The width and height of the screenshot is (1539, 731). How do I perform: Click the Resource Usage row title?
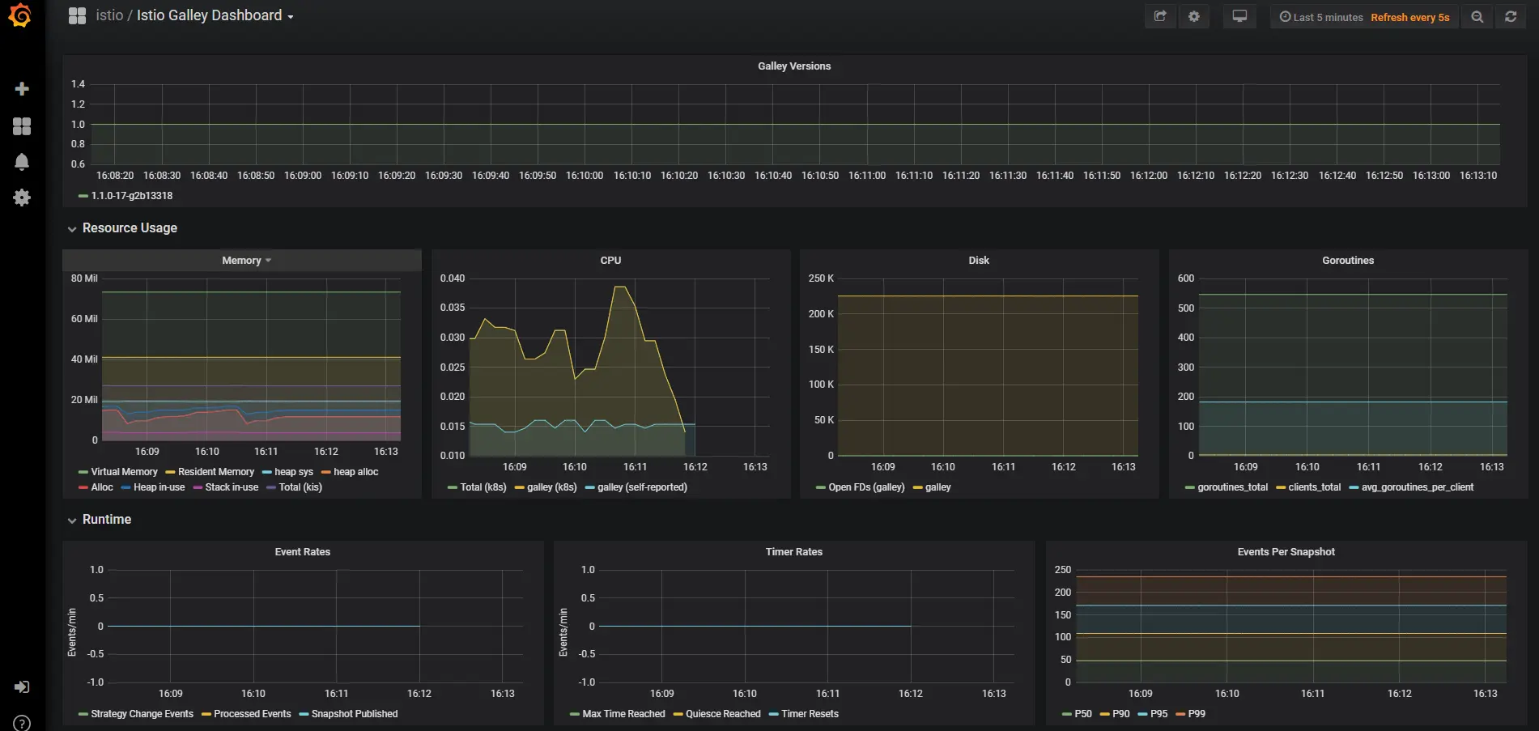click(x=130, y=228)
